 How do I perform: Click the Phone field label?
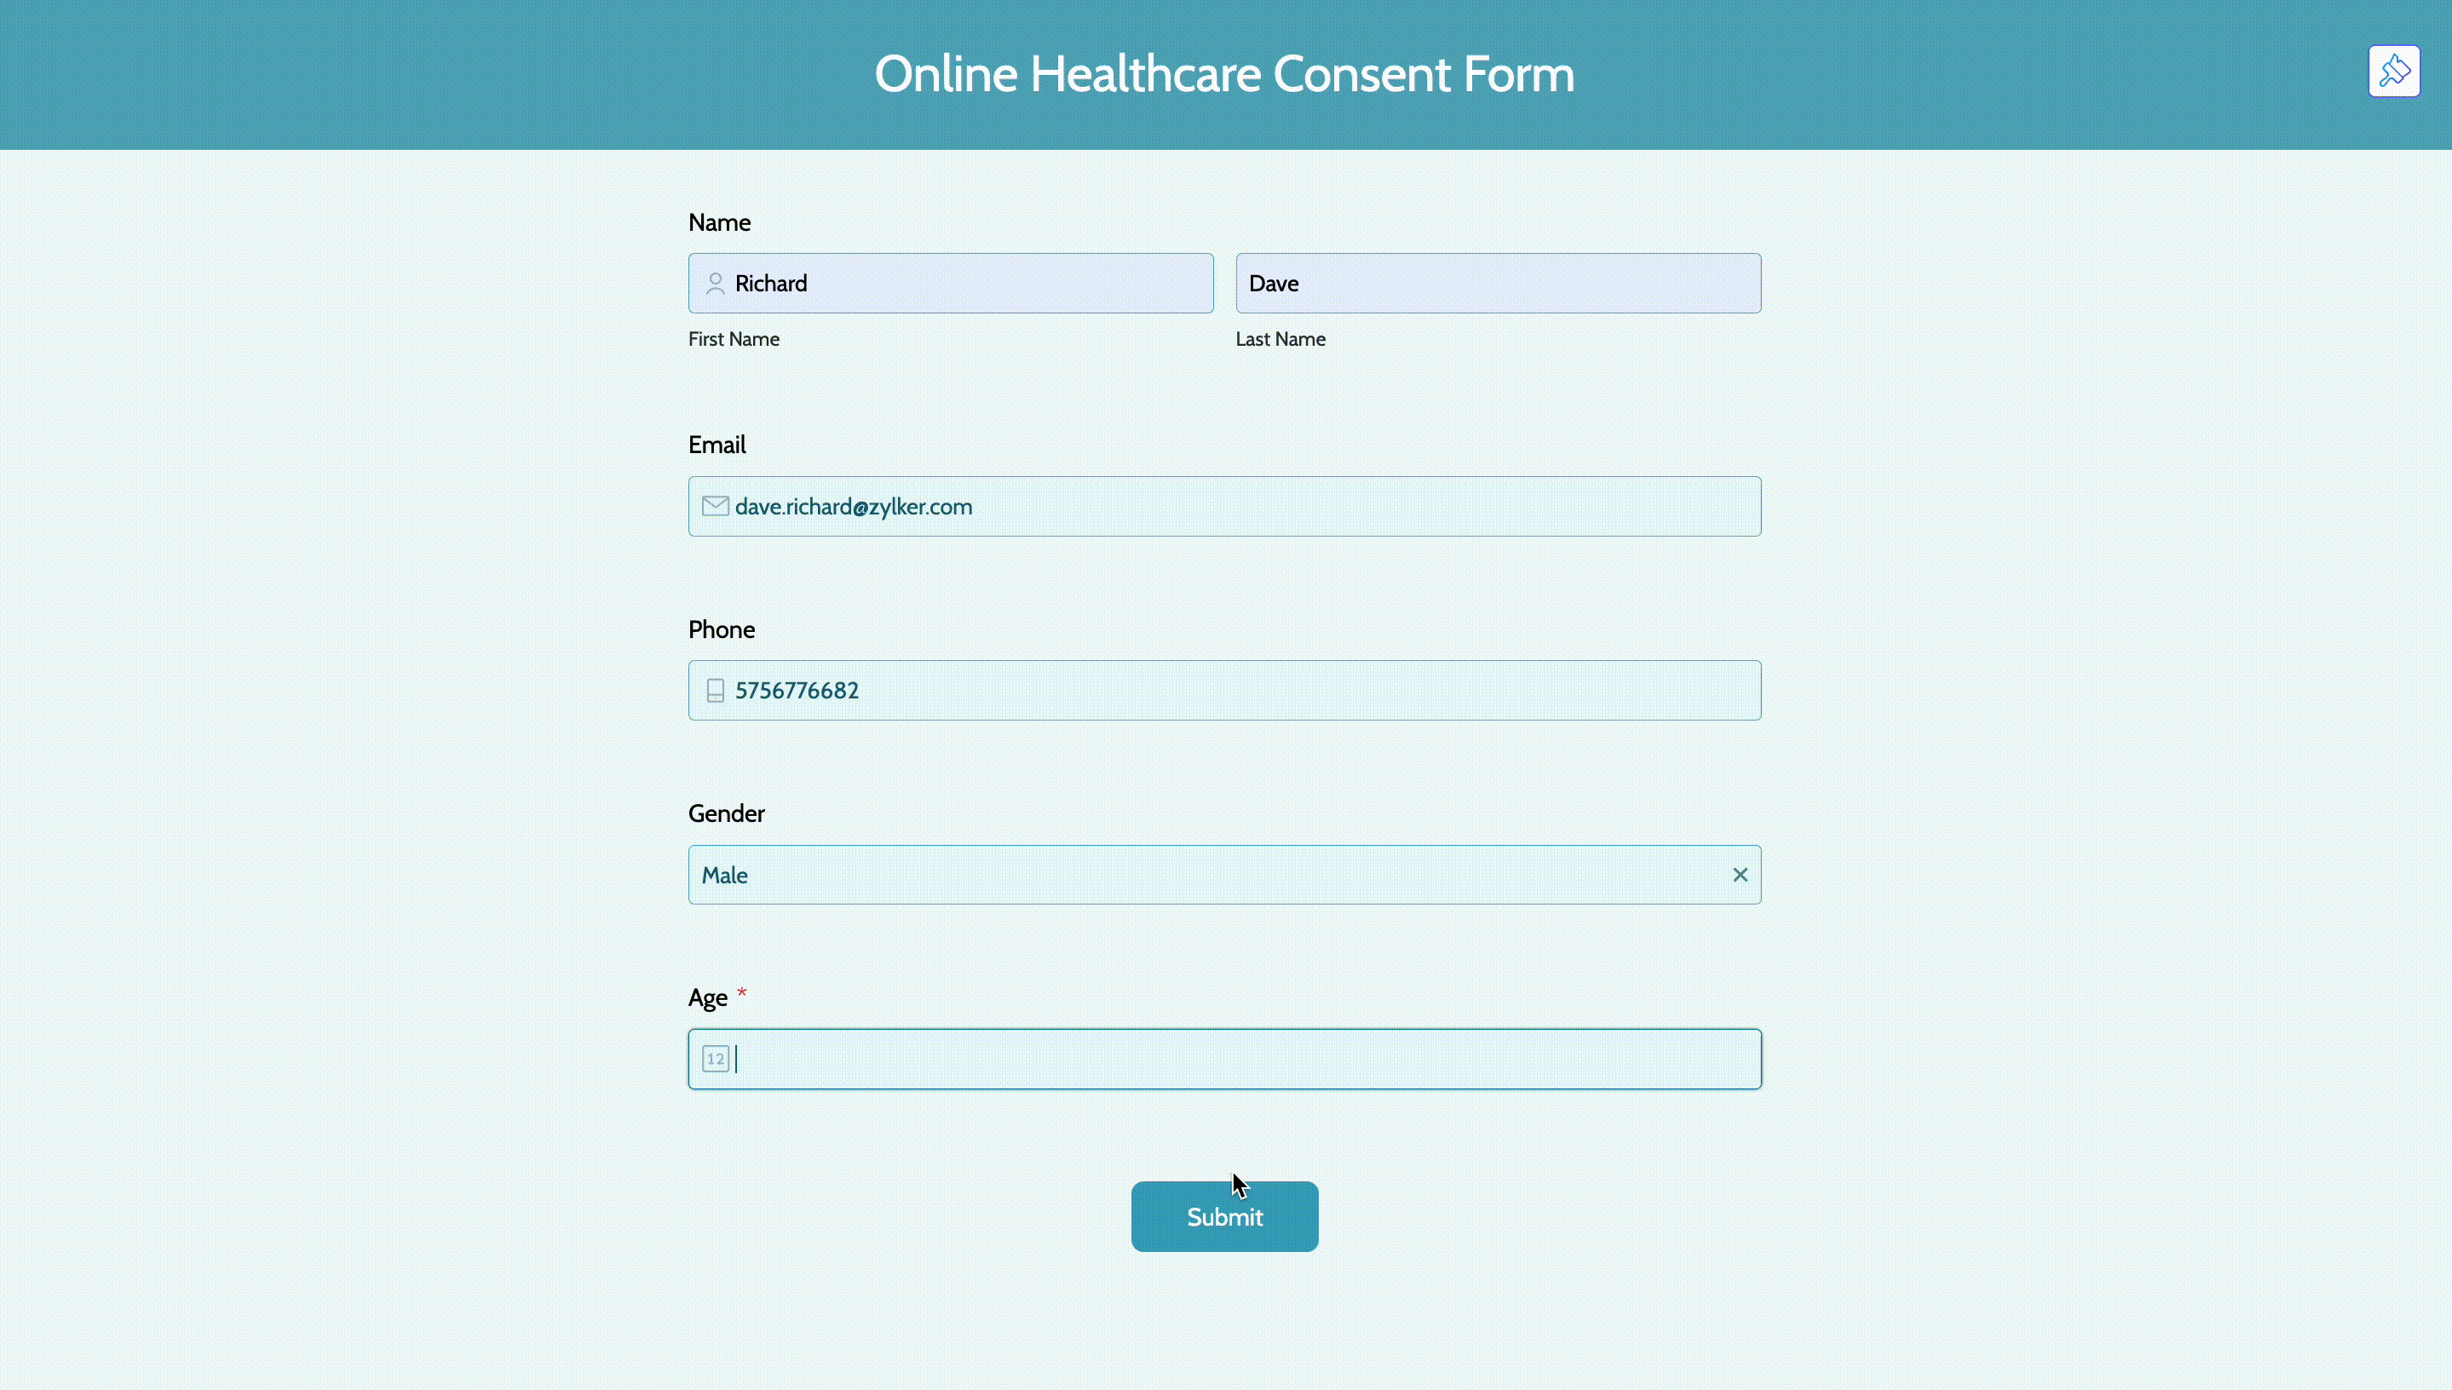(721, 629)
